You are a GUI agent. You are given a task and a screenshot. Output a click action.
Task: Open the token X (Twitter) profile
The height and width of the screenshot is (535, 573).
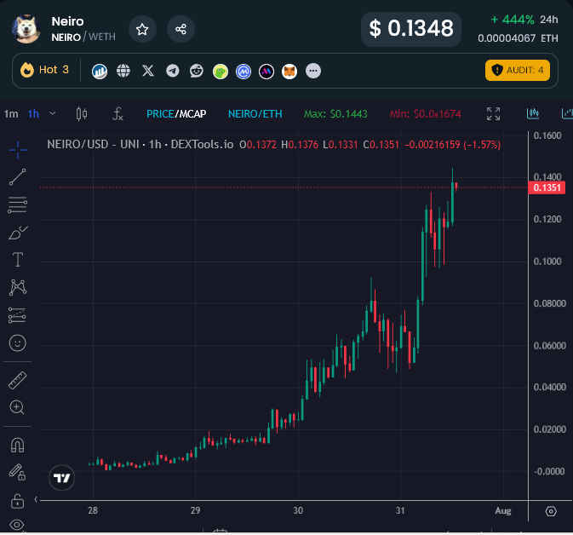(x=148, y=71)
